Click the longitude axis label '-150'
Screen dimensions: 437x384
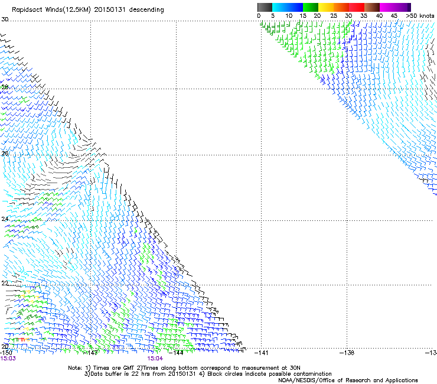(6, 353)
